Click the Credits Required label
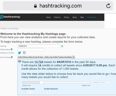 click(x=51, y=89)
